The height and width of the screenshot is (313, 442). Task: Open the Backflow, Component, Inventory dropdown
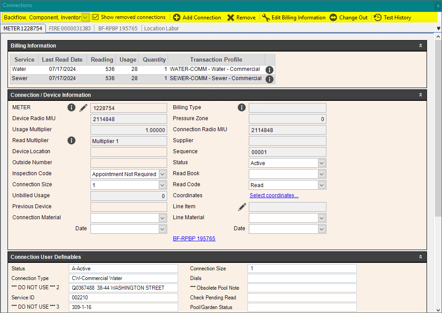coord(85,18)
